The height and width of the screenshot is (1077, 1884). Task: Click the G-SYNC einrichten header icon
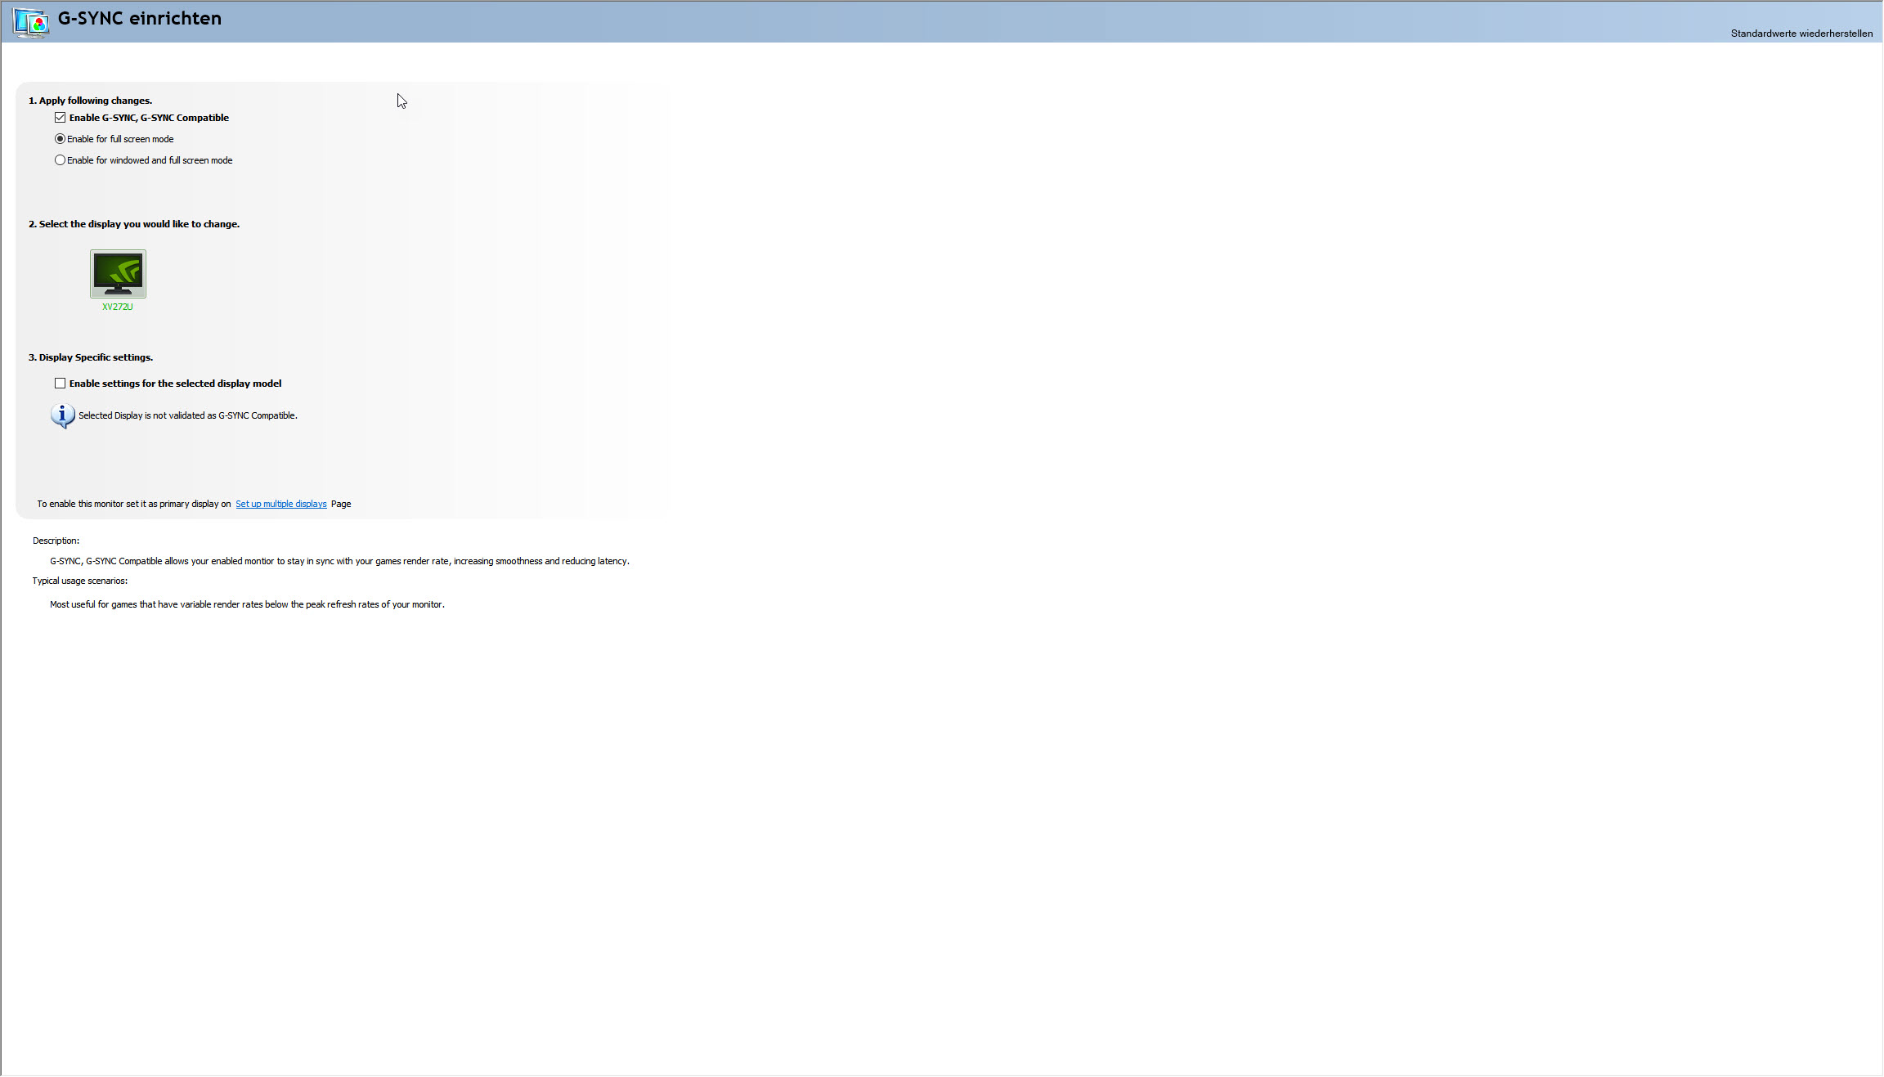[x=31, y=21]
